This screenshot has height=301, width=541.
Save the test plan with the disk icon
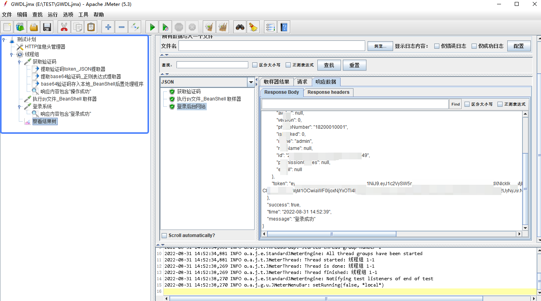click(x=47, y=27)
